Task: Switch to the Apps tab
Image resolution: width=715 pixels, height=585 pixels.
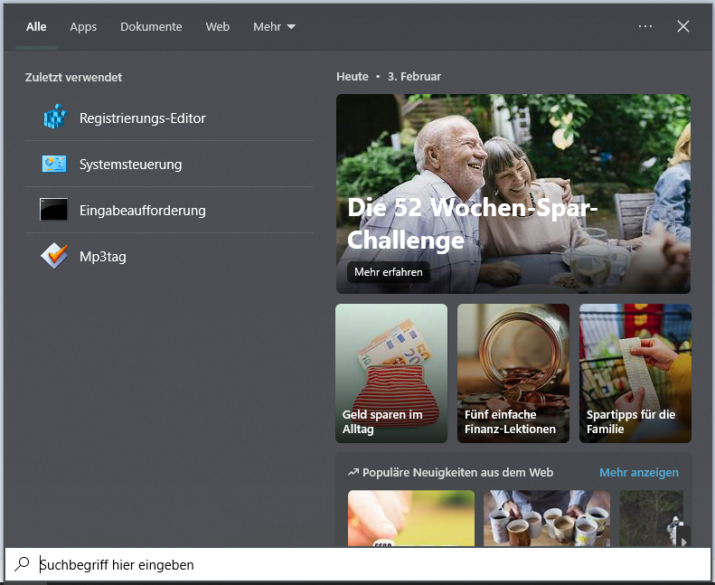Action: pyautogui.click(x=83, y=27)
